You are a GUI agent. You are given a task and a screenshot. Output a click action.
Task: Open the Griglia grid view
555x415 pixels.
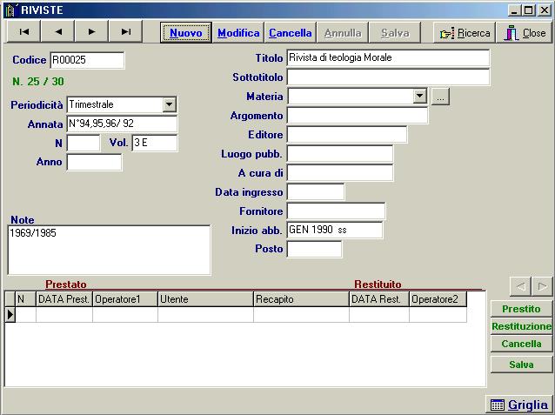pyautogui.click(x=518, y=405)
